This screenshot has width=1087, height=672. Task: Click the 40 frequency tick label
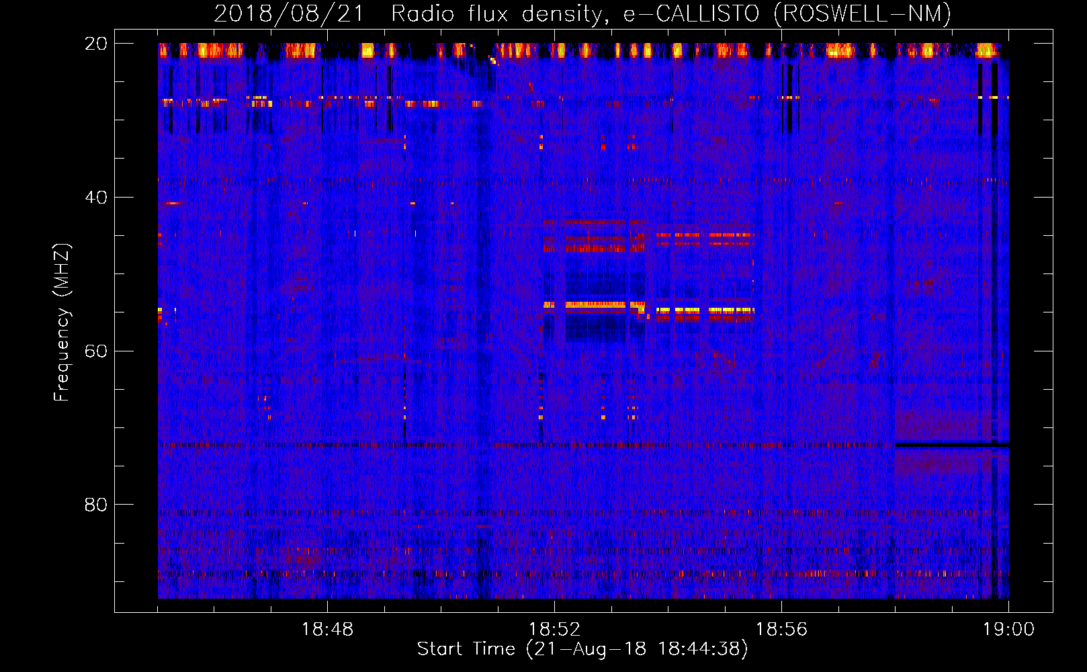click(95, 198)
